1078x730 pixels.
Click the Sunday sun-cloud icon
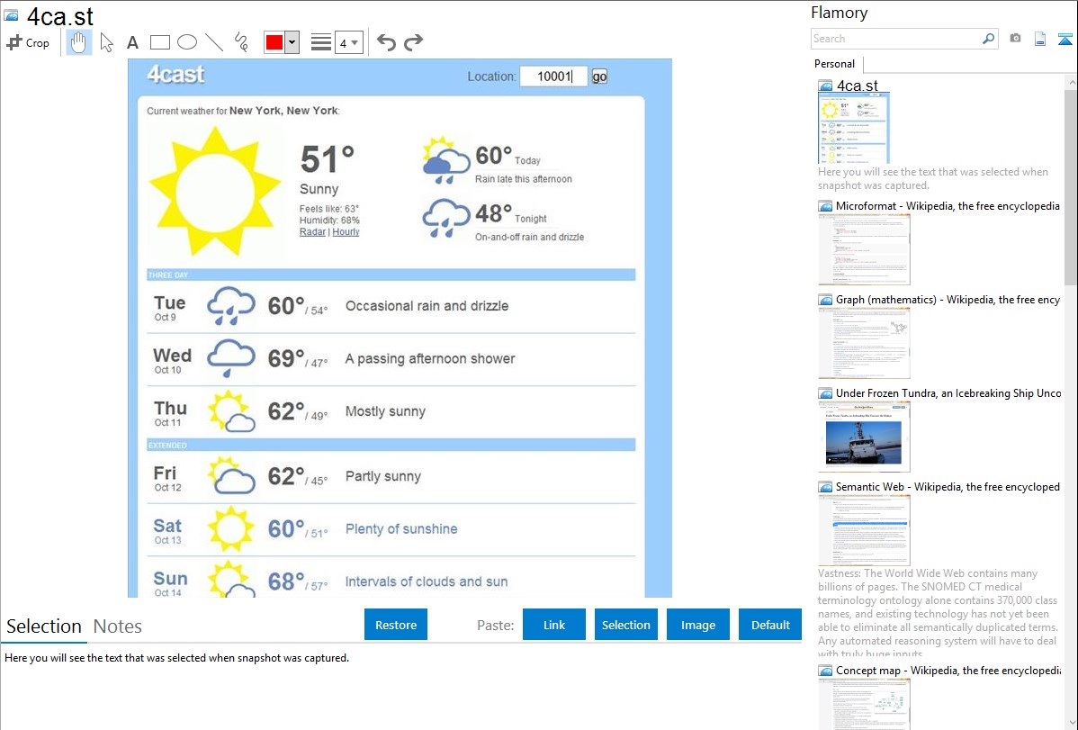(231, 580)
